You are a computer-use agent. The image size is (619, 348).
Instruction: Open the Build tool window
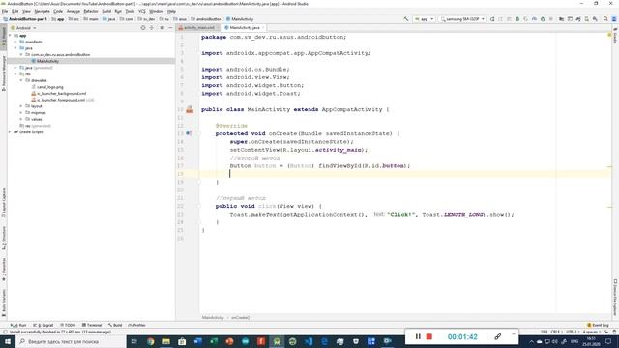point(115,325)
